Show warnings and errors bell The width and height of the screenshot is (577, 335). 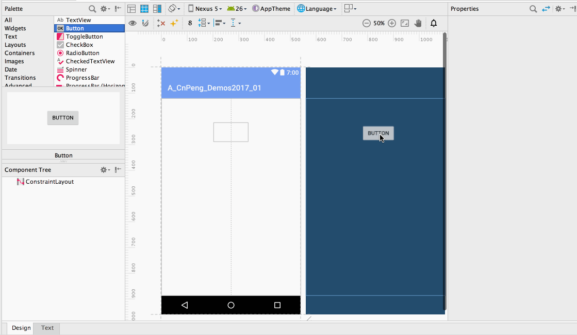click(x=434, y=24)
